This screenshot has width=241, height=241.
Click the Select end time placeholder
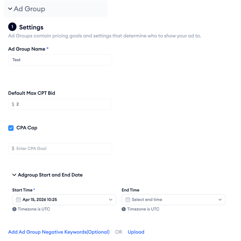tap(147, 200)
